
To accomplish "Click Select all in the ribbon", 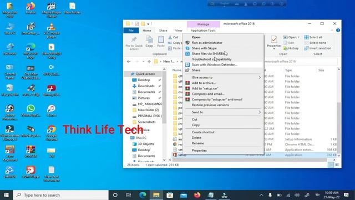I will (313, 37).
